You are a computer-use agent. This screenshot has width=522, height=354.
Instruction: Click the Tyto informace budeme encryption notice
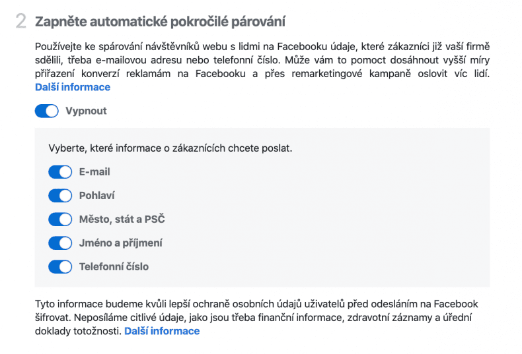click(x=256, y=318)
